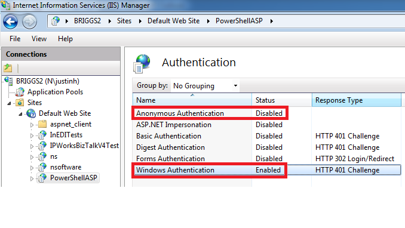This screenshot has height=228, width=405.
Task: Expand the InEDITests node
Action: click(x=32, y=135)
